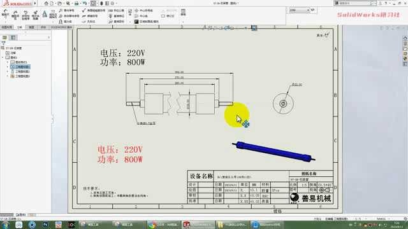Insert a Magnetic Line

pyautogui.click(x=65, y=22)
